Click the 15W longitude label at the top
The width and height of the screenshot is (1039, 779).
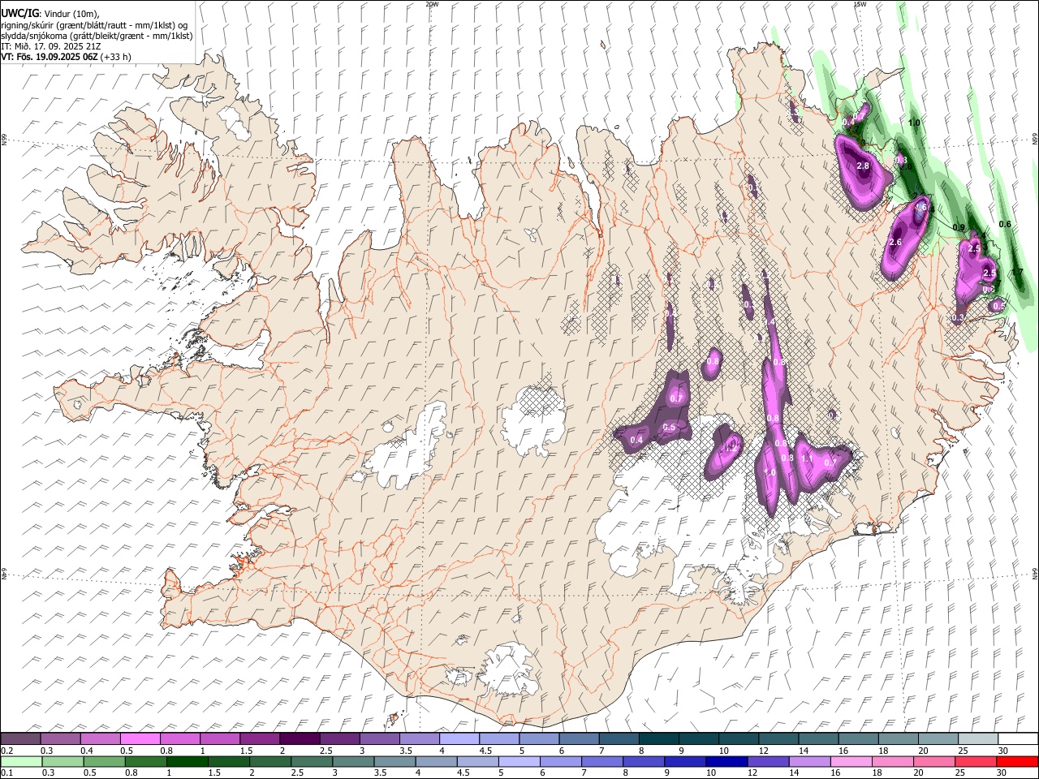pos(860,4)
